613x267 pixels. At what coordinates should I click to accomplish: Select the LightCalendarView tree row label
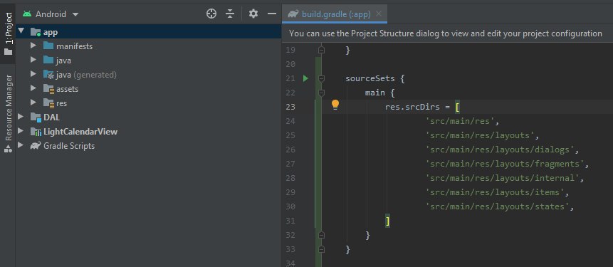click(80, 132)
